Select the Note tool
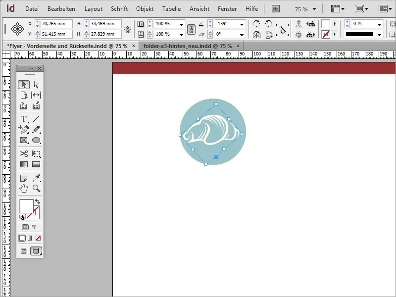This screenshot has width=396, height=297. (x=24, y=178)
